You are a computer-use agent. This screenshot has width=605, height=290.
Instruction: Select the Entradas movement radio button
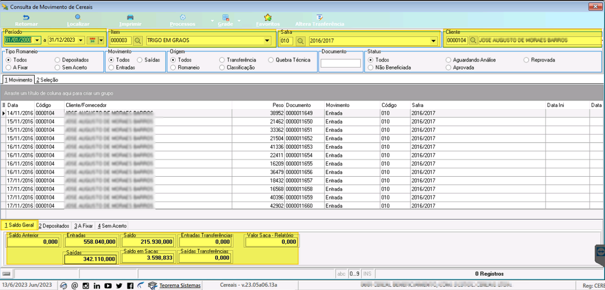[x=112, y=68]
